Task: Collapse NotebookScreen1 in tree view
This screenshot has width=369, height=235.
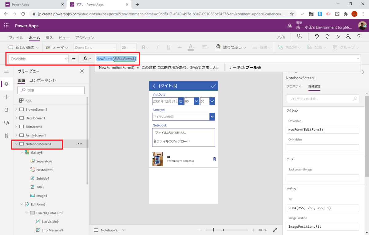Action: pyautogui.click(x=16, y=144)
